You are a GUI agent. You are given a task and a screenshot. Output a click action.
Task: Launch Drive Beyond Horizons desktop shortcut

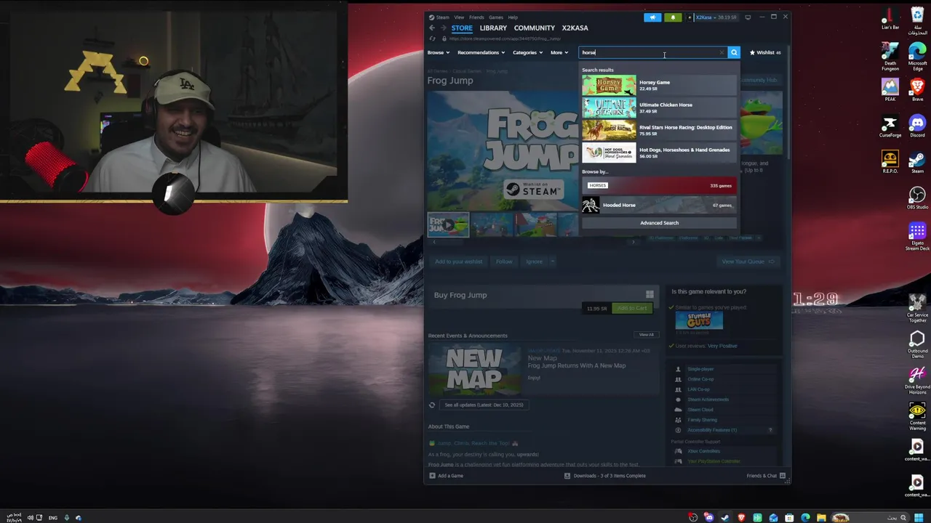(917, 380)
